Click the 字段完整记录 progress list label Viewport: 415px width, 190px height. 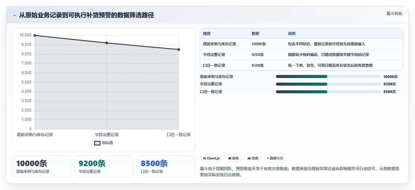[211, 84]
